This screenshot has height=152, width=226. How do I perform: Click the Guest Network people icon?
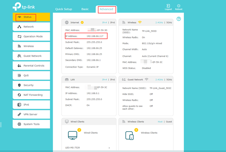[x=19, y=56]
